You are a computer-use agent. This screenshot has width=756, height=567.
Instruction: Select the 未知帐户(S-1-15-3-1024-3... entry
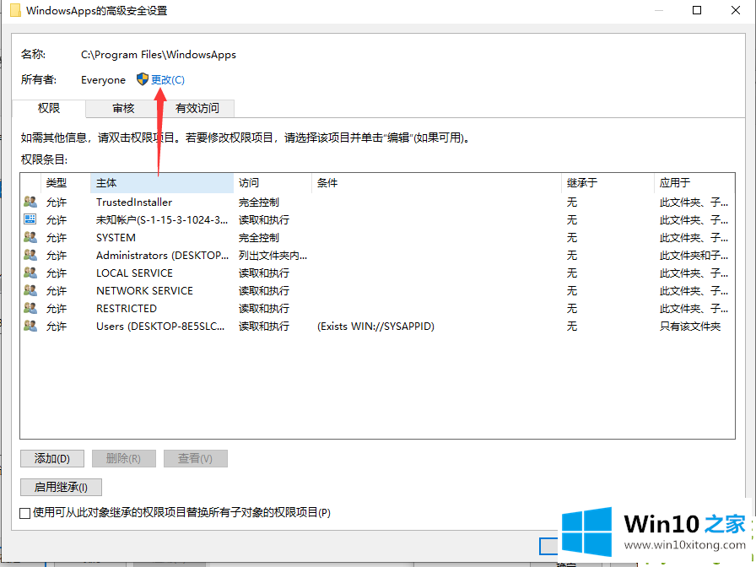(162, 220)
